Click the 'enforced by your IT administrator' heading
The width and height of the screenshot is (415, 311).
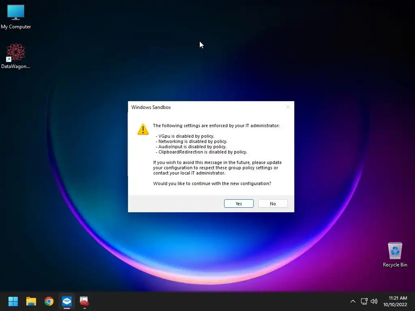point(216,126)
